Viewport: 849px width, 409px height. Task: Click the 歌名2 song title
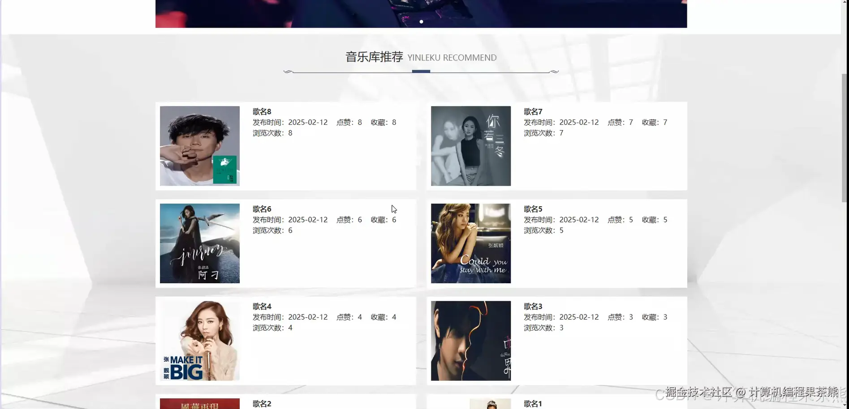pos(261,403)
